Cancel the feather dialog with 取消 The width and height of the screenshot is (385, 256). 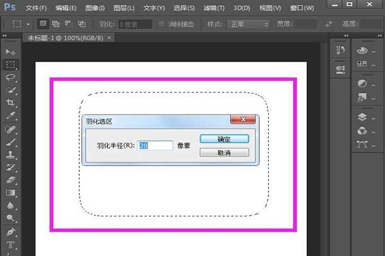[x=224, y=153]
